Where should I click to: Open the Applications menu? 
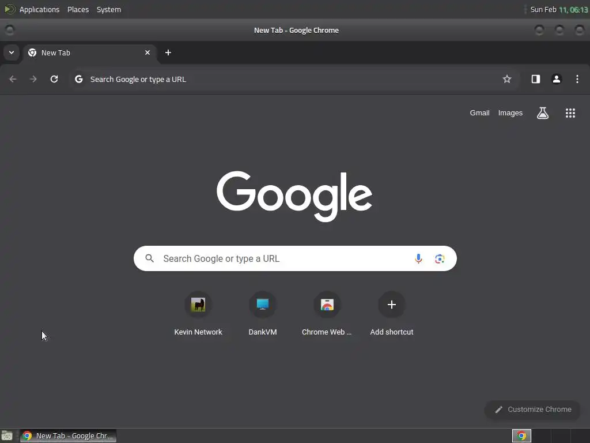[x=40, y=9]
